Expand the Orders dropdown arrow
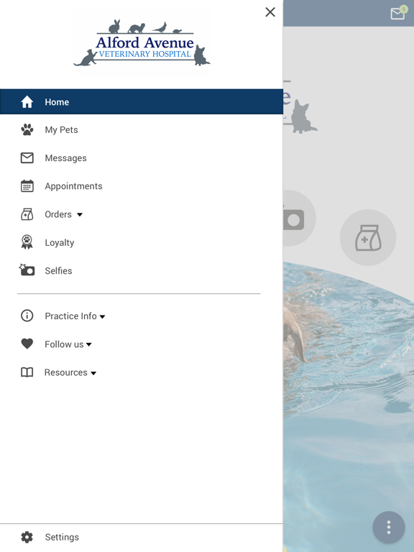The height and width of the screenshot is (552, 414). point(80,215)
